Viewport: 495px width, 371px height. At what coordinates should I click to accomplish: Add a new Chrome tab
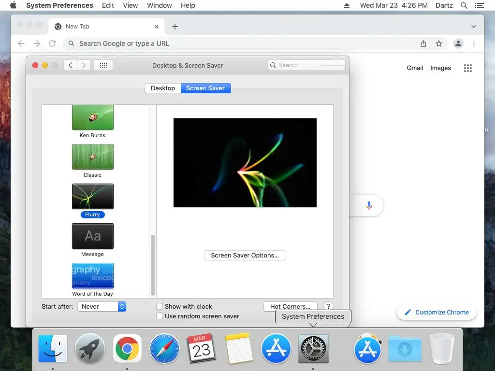[x=175, y=27]
